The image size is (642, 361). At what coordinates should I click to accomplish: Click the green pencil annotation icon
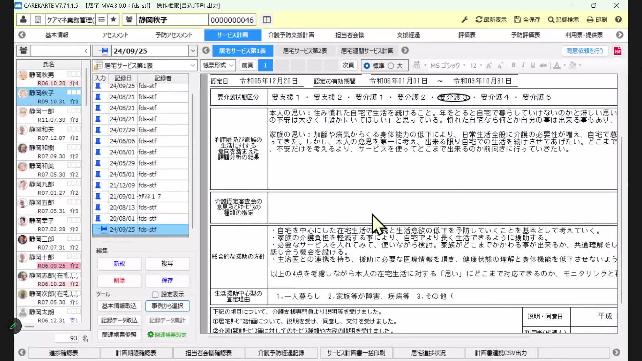pos(14,326)
